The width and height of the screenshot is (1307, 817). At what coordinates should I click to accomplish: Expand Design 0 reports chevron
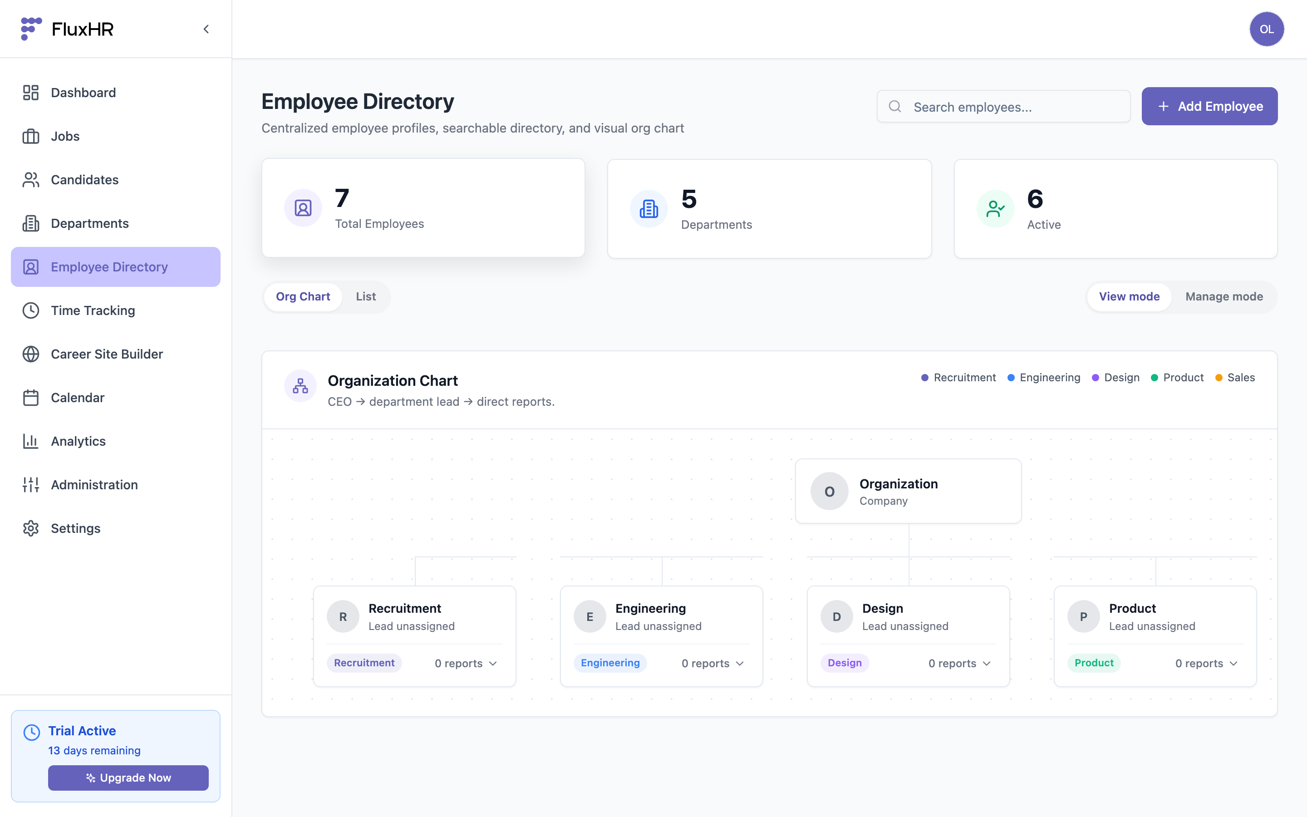(987, 664)
